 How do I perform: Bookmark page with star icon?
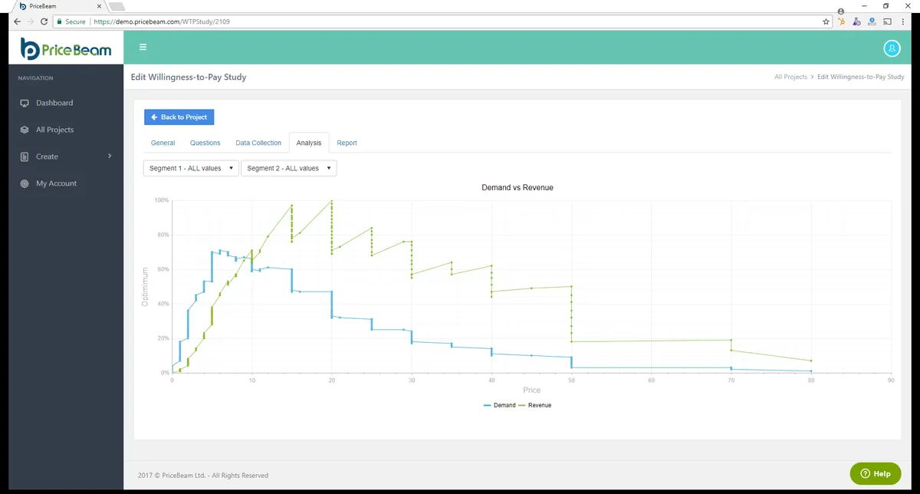(826, 21)
